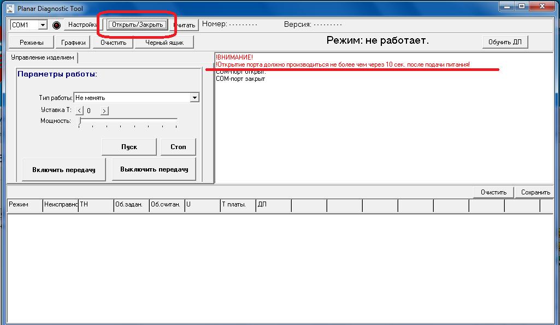
Task: Click 'Выключить передачу' button
Action: 154,169
